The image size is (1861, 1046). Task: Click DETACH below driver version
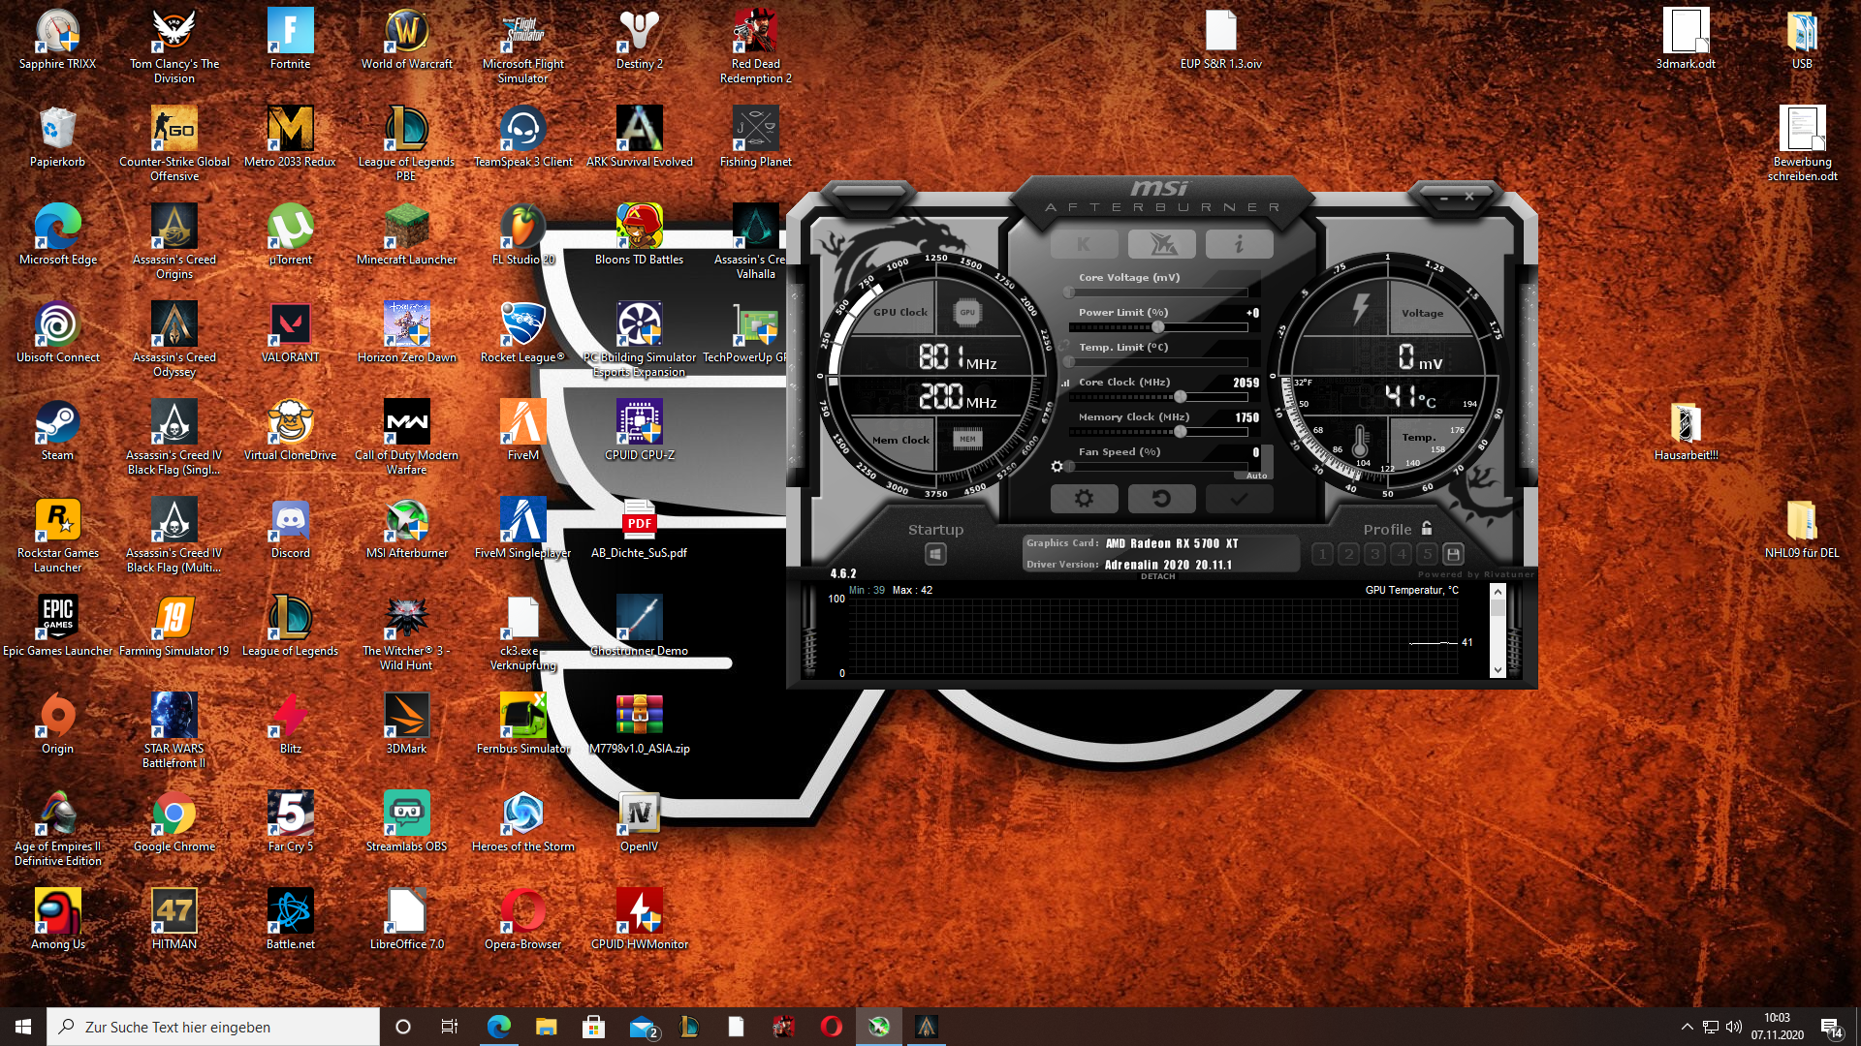coord(1157,576)
